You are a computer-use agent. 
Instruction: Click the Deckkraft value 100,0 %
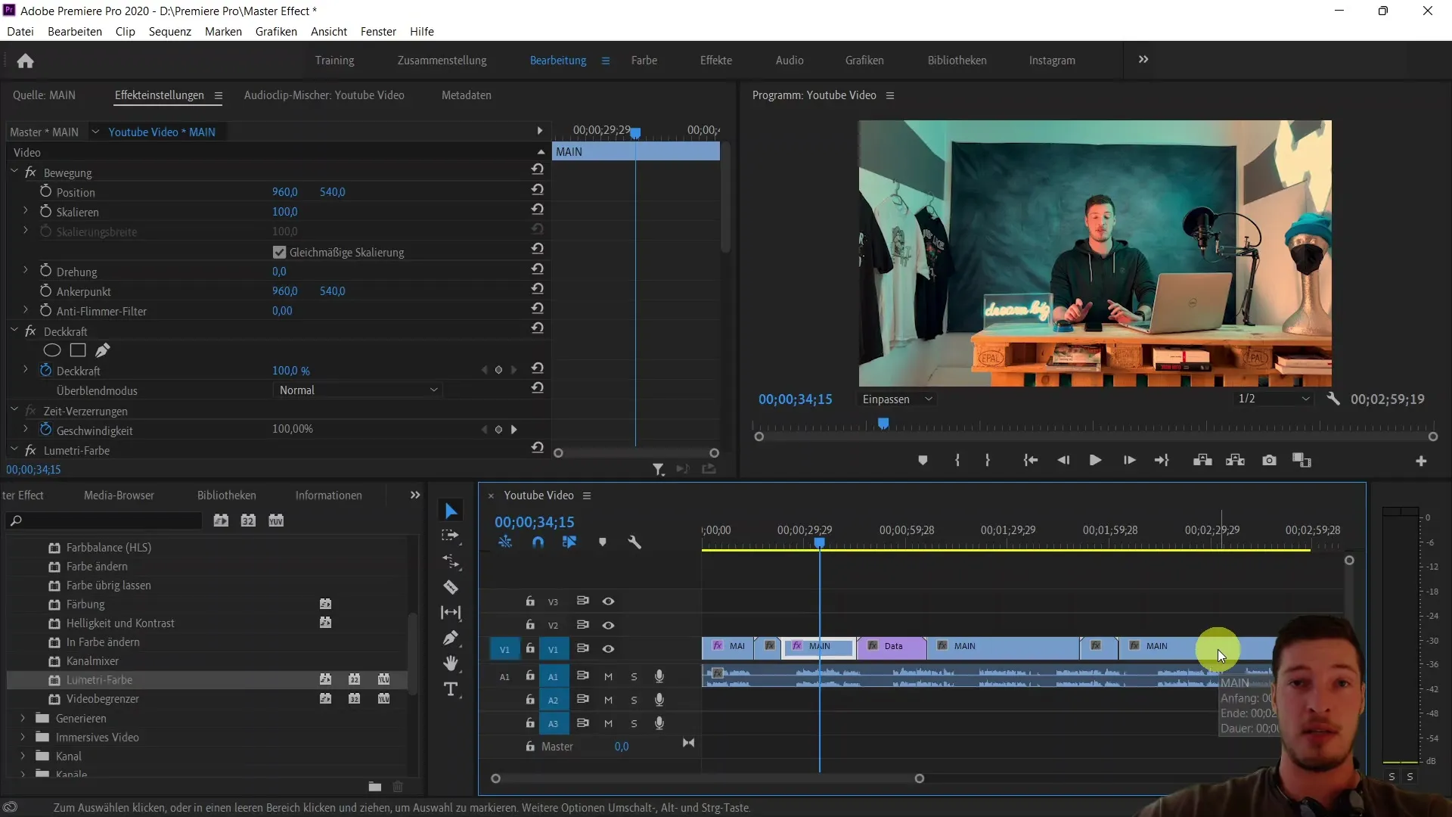click(x=291, y=371)
